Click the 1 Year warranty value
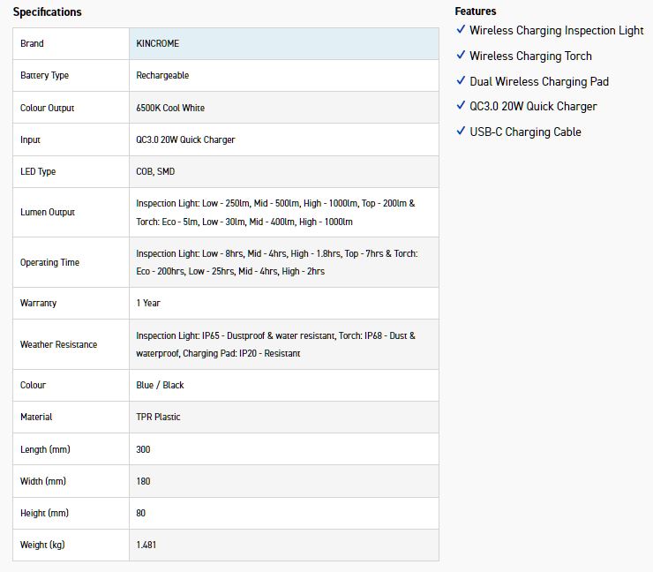 148,303
